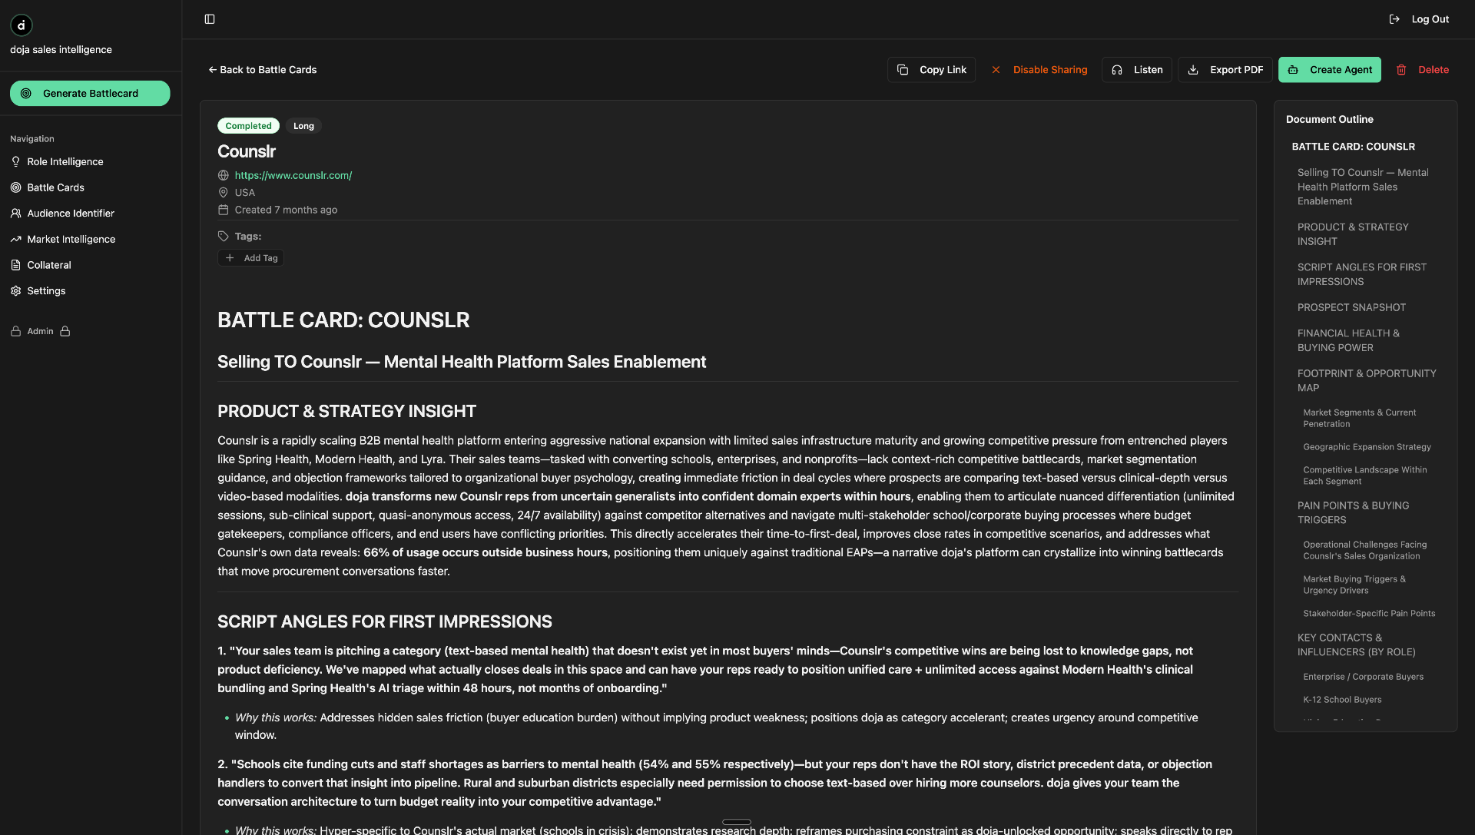This screenshot has width=1475, height=835.
Task: Jump to PROSPECT SNAPSHOT in outline
Action: coord(1351,307)
